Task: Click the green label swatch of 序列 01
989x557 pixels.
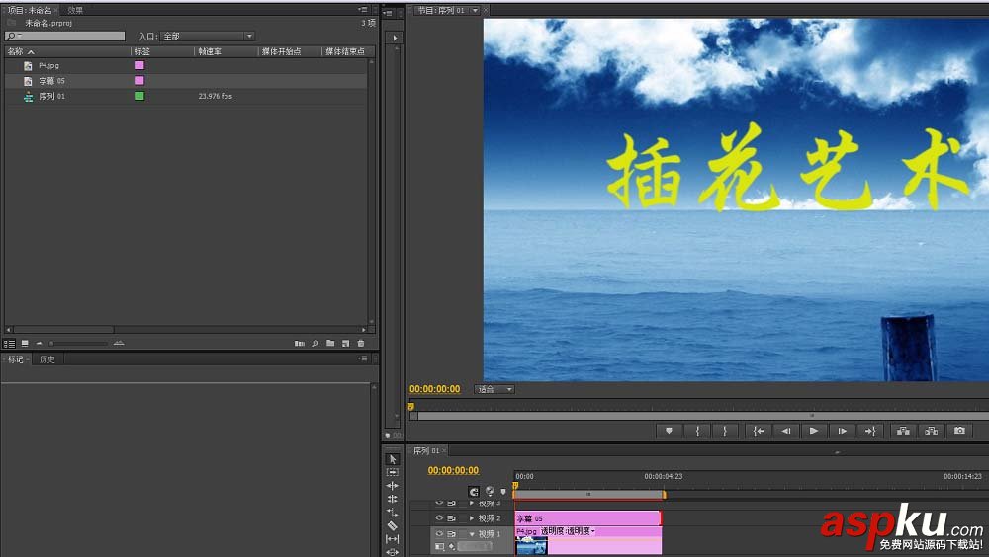Action: click(x=139, y=96)
